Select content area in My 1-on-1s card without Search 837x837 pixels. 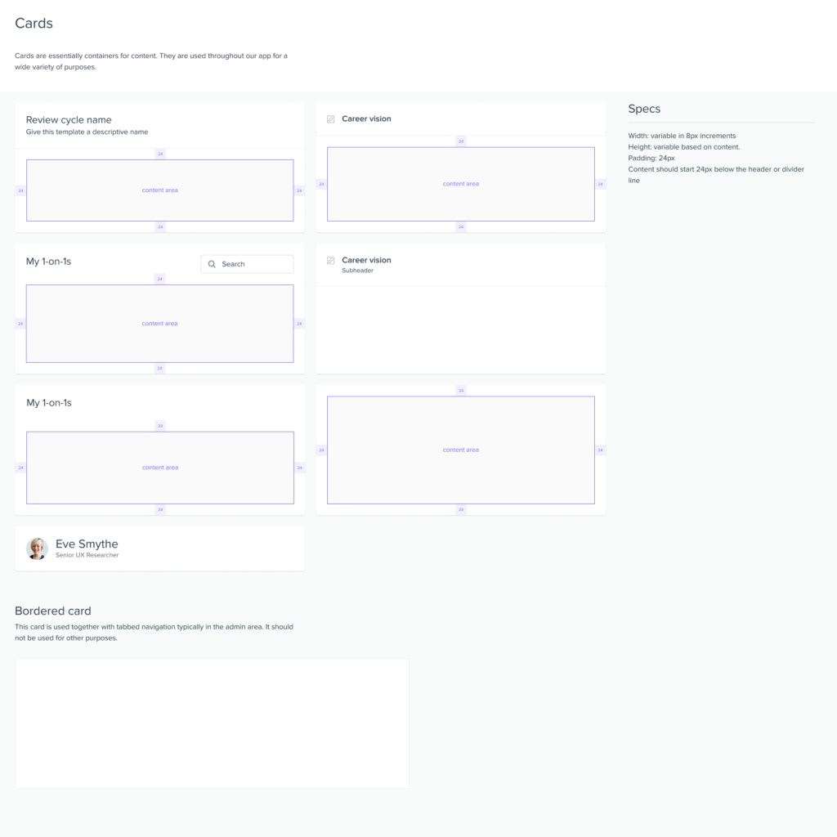(159, 468)
